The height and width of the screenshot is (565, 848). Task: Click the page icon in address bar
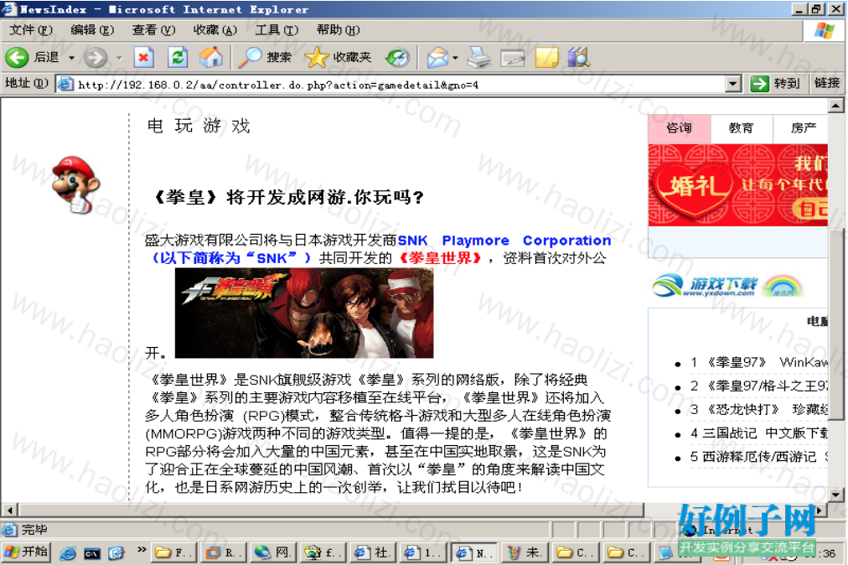click(x=65, y=84)
